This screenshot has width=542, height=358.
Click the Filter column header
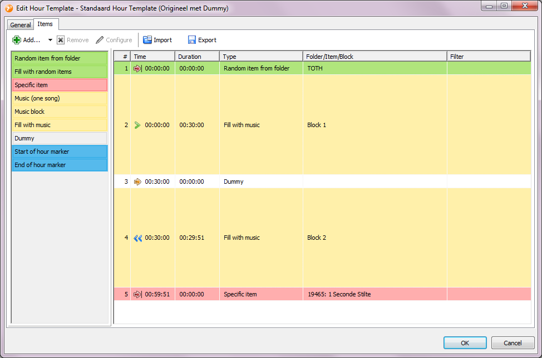(488, 57)
